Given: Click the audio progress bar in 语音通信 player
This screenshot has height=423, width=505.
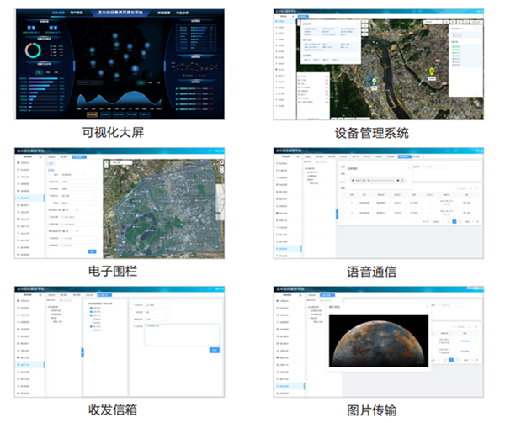Looking at the screenshot, I should click(x=382, y=181).
